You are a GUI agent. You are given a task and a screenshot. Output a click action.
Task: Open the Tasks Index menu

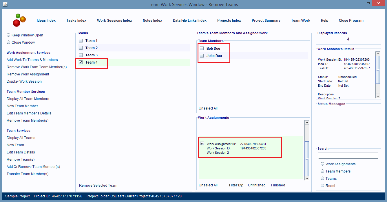[x=76, y=21]
